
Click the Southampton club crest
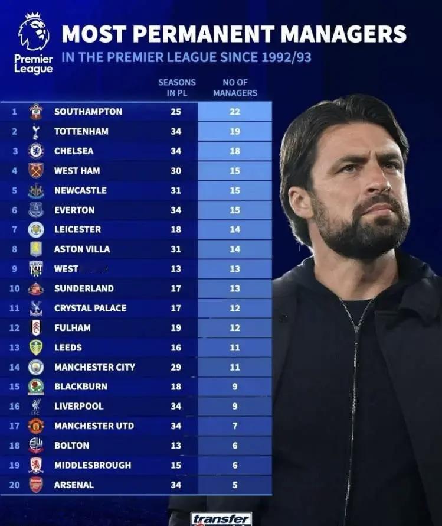pyautogui.click(x=36, y=112)
